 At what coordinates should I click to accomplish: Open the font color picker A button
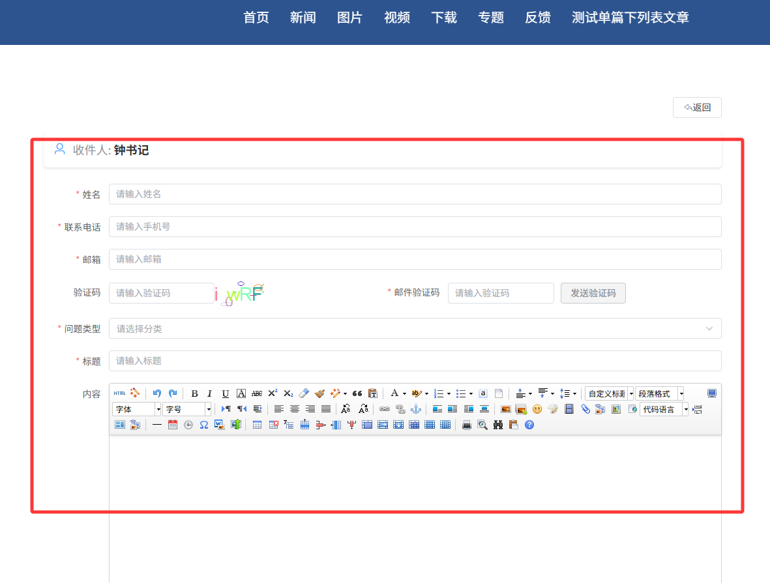coord(394,393)
